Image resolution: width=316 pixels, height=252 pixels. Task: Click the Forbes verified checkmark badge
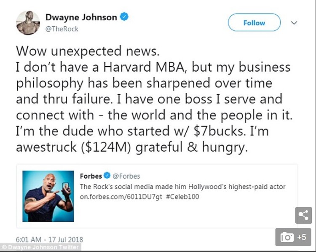[x=108, y=176]
